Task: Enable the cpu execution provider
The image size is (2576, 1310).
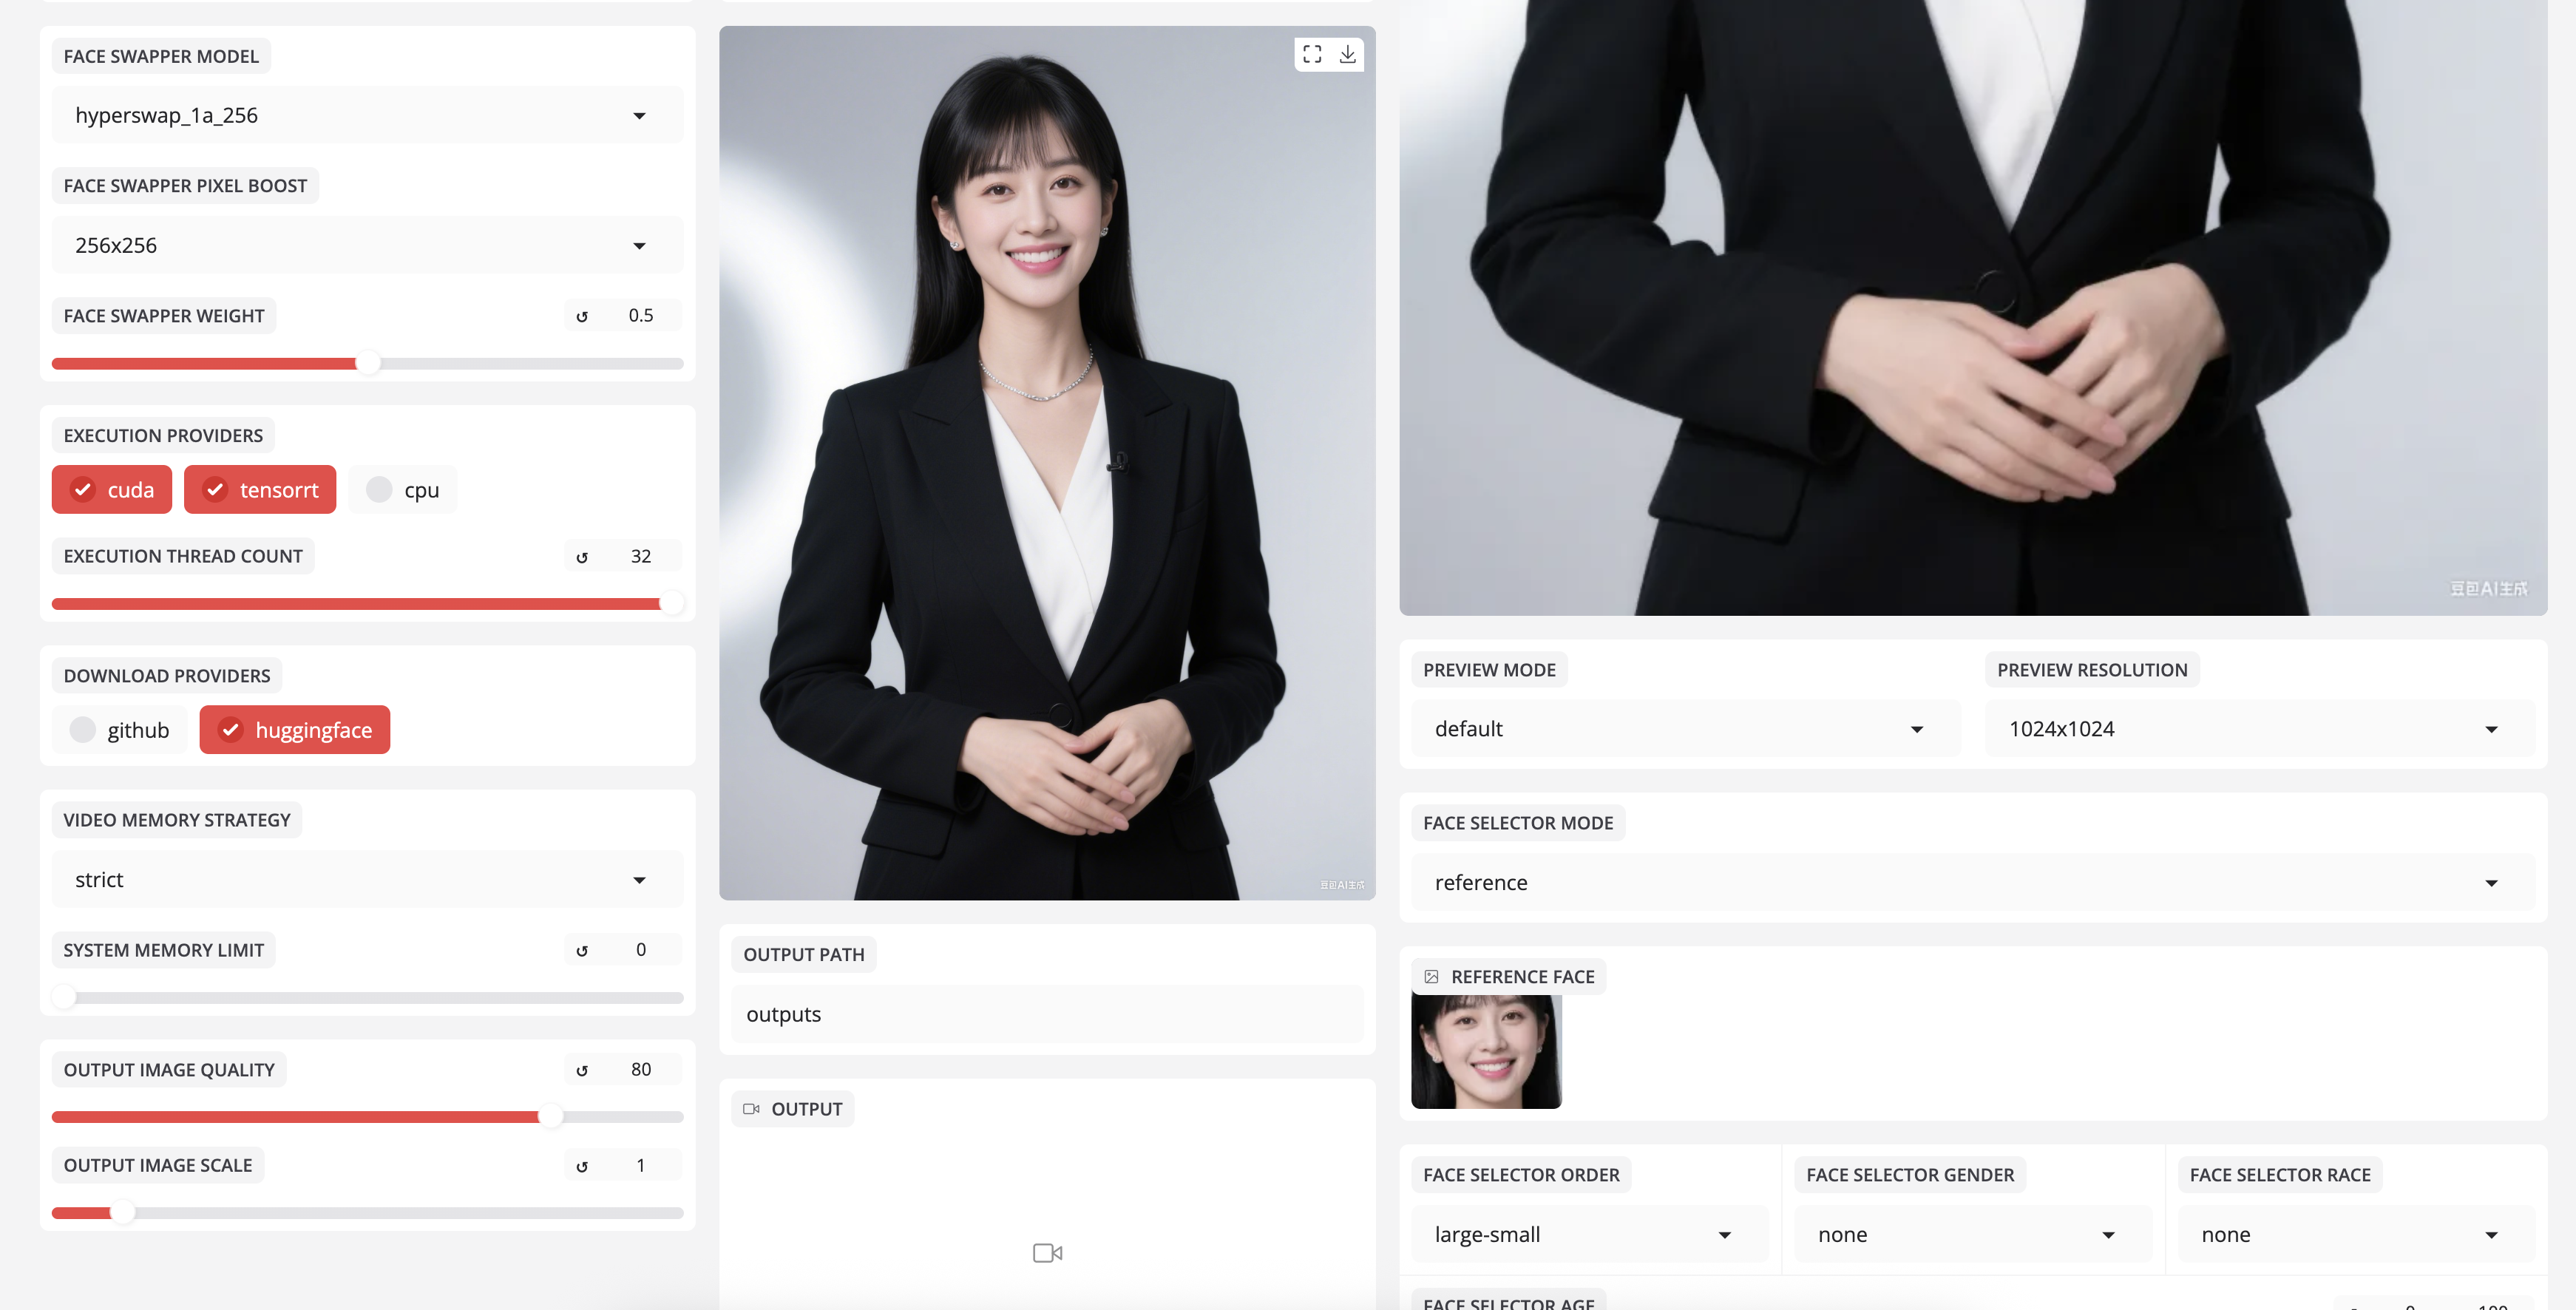Action: (x=403, y=490)
